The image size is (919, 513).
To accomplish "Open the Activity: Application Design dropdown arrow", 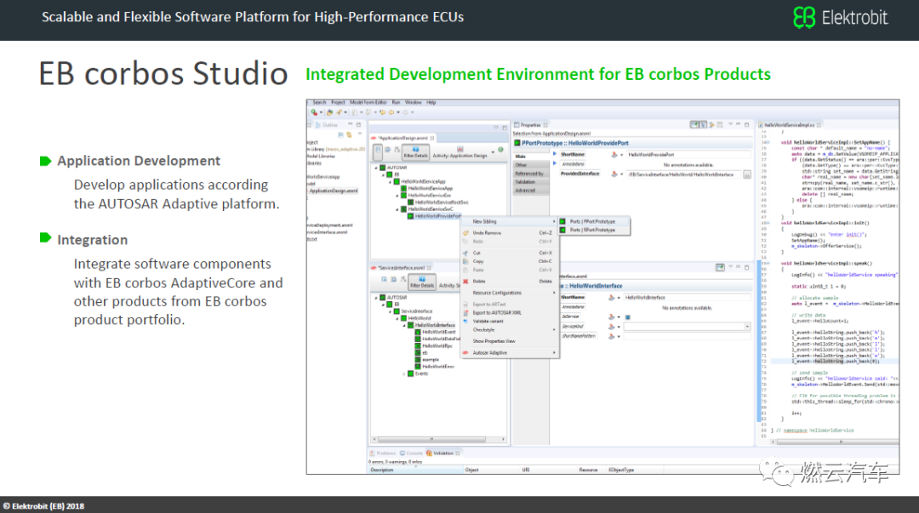I will pos(493,151).
